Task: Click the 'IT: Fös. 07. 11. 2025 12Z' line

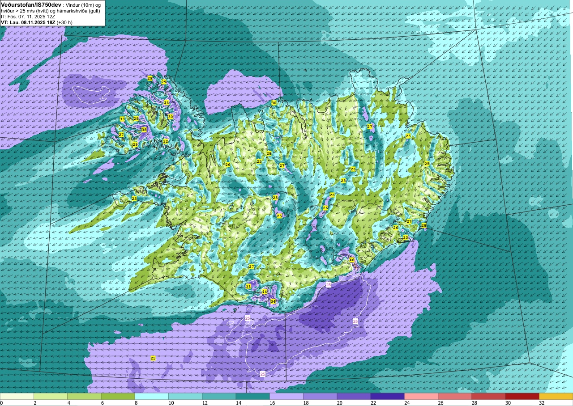Action: click(x=27, y=17)
